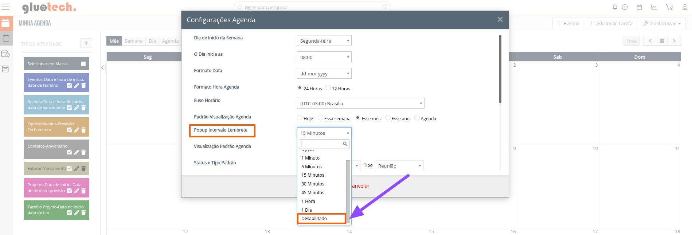Choose Essa semana as default view
Screen dimensions: 692x235
point(320,118)
